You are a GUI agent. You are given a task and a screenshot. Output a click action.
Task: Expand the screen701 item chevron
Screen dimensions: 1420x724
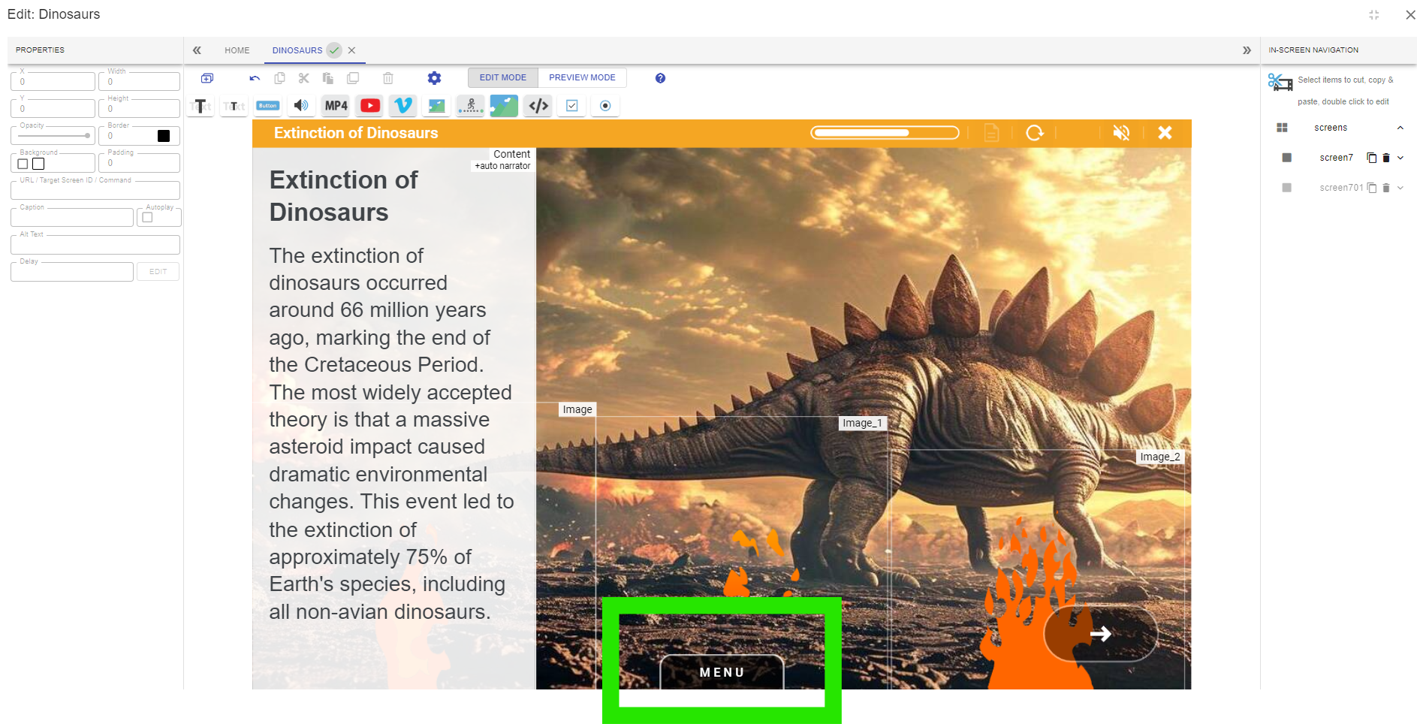click(1400, 188)
